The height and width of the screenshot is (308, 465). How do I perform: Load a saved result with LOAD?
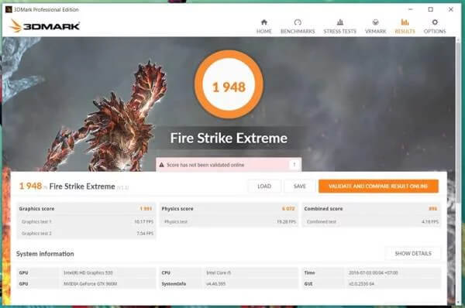point(264,187)
